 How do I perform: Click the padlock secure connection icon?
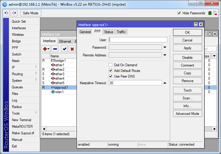click(215, 13)
